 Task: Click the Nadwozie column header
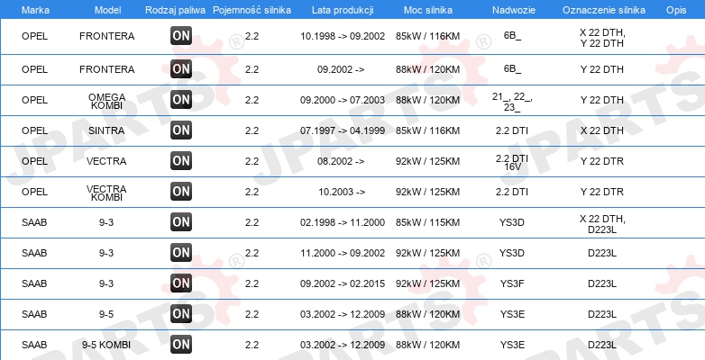[x=512, y=10]
